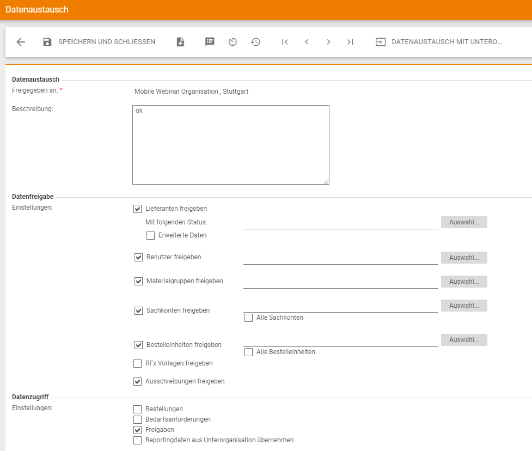Check RFx Vorlagen freigeben
Screen dimensions: 532x451
click(138, 363)
